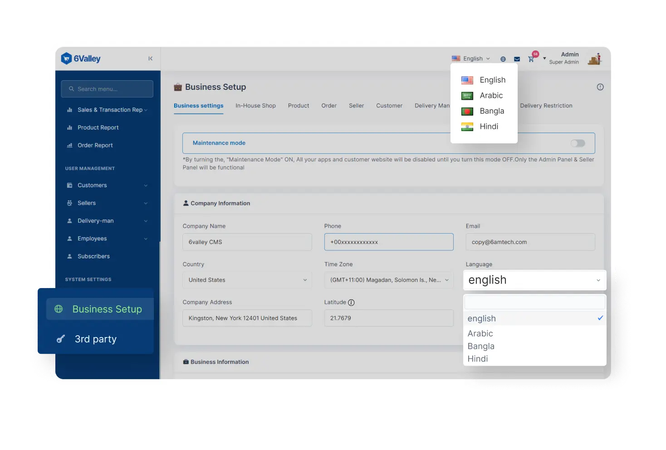Click the Order Report icon in the sidebar
This screenshot has height=450, width=666.
click(x=70, y=145)
